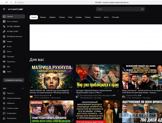
Task: Select the Сериалы tab
Action: click(52, 17)
